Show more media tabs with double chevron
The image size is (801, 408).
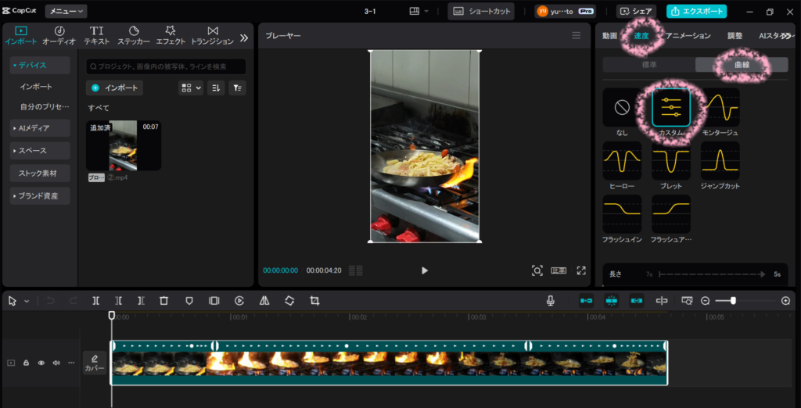click(x=244, y=38)
